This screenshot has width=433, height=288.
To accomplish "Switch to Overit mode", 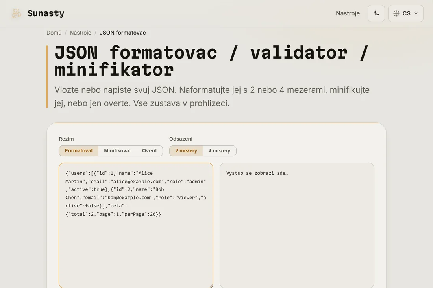I will [150, 151].
